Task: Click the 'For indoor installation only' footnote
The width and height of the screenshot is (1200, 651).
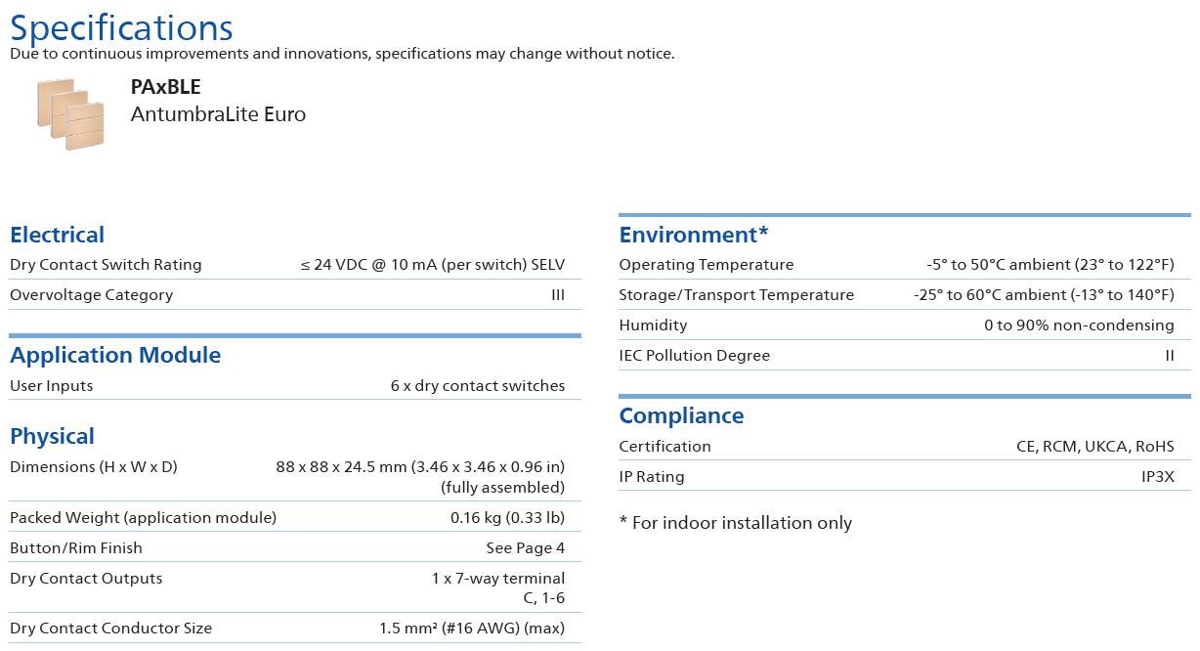Action: point(735,523)
